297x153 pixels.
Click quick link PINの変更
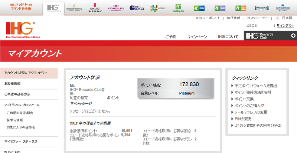(243, 119)
